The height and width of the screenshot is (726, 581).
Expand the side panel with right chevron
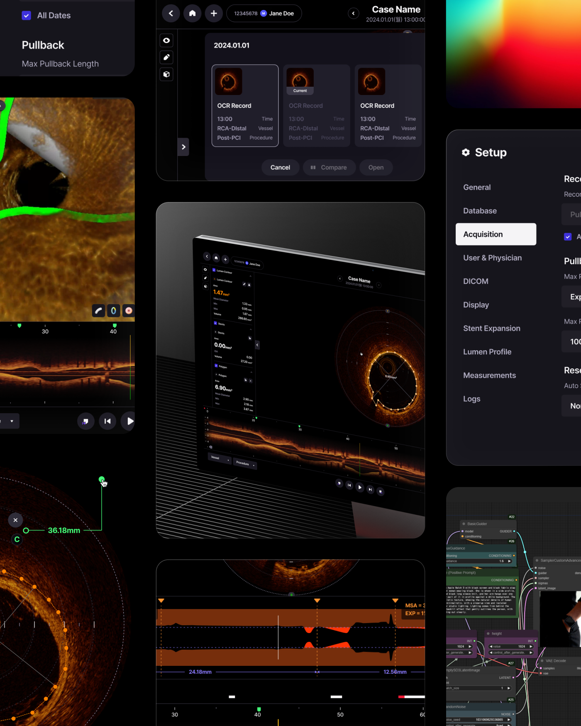pyautogui.click(x=183, y=147)
